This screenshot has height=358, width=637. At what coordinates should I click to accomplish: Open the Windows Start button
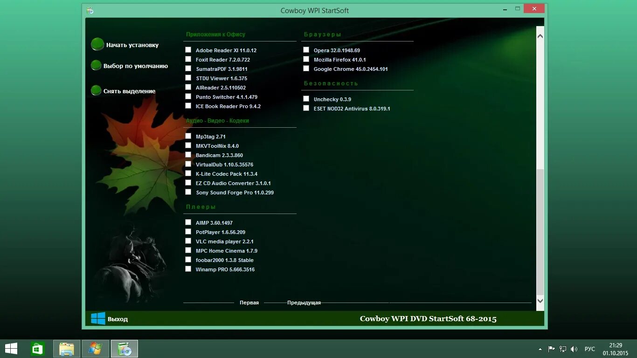pyautogui.click(x=11, y=349)
